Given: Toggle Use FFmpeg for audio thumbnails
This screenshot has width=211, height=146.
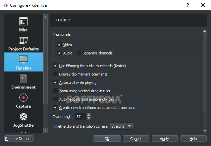Looking at the screenshot, I should (x=55, y=66).
